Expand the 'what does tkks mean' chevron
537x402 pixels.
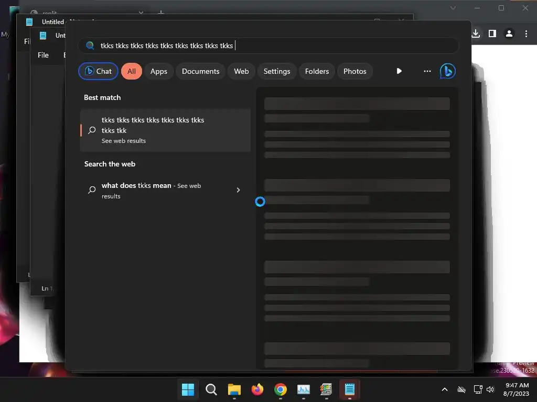(239, 190)
